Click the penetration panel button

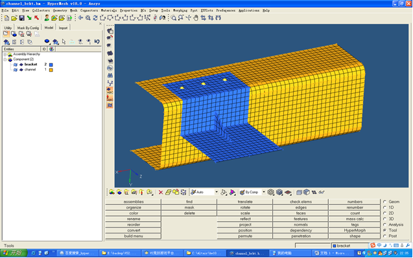click(x=301, y=236)
